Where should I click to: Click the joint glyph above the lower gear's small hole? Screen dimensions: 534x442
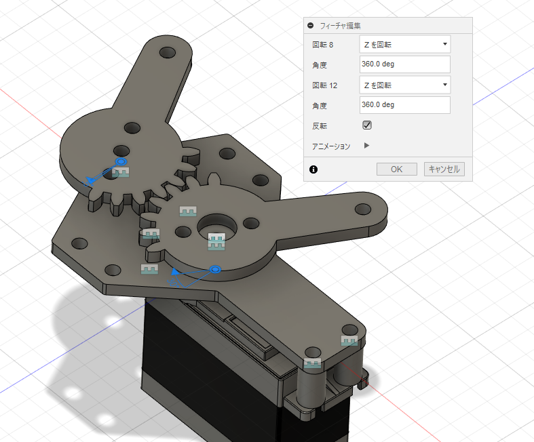click(x=188, y=211)
